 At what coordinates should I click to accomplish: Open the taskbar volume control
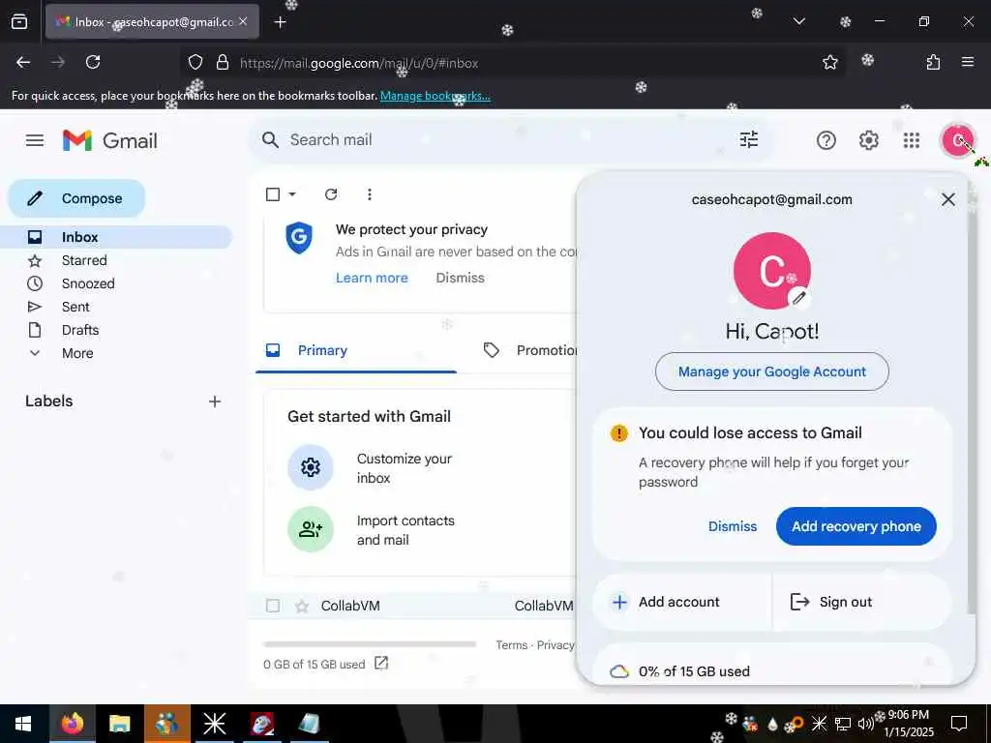click(x=865, y=724)
